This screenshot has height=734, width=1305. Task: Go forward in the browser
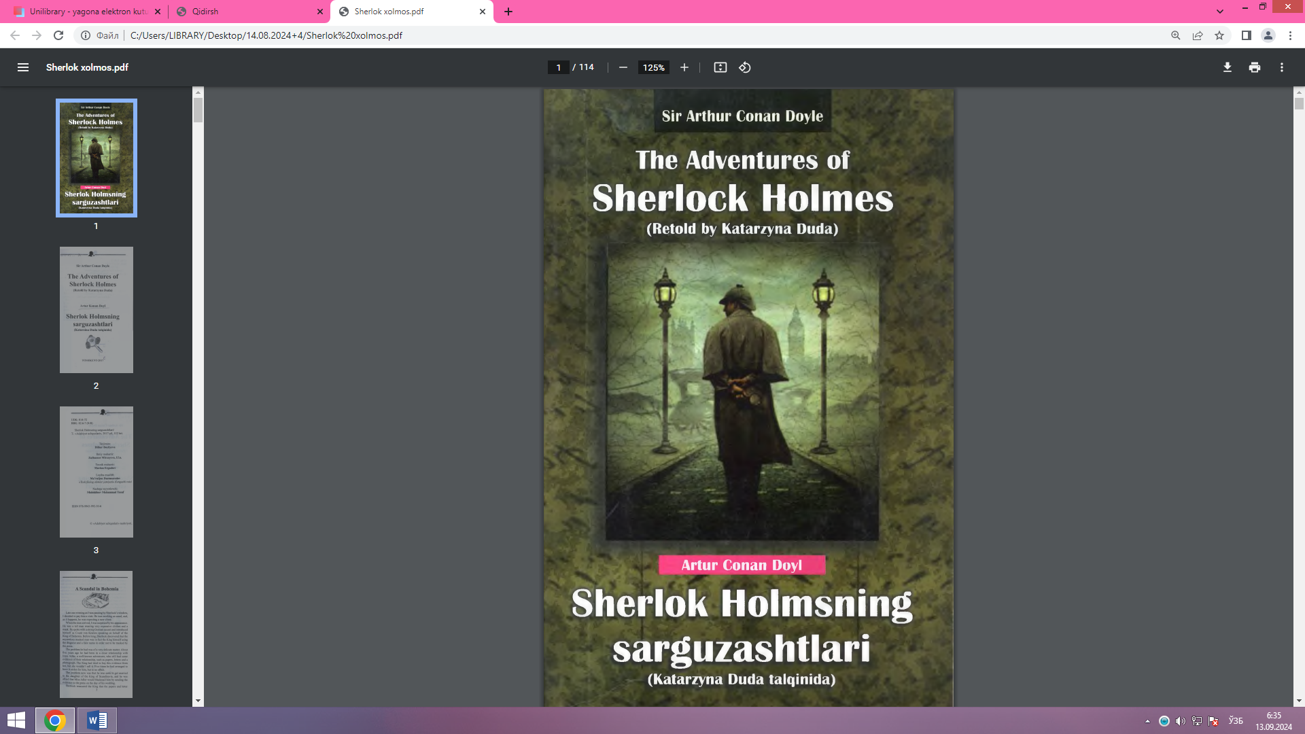click(37, 35)
